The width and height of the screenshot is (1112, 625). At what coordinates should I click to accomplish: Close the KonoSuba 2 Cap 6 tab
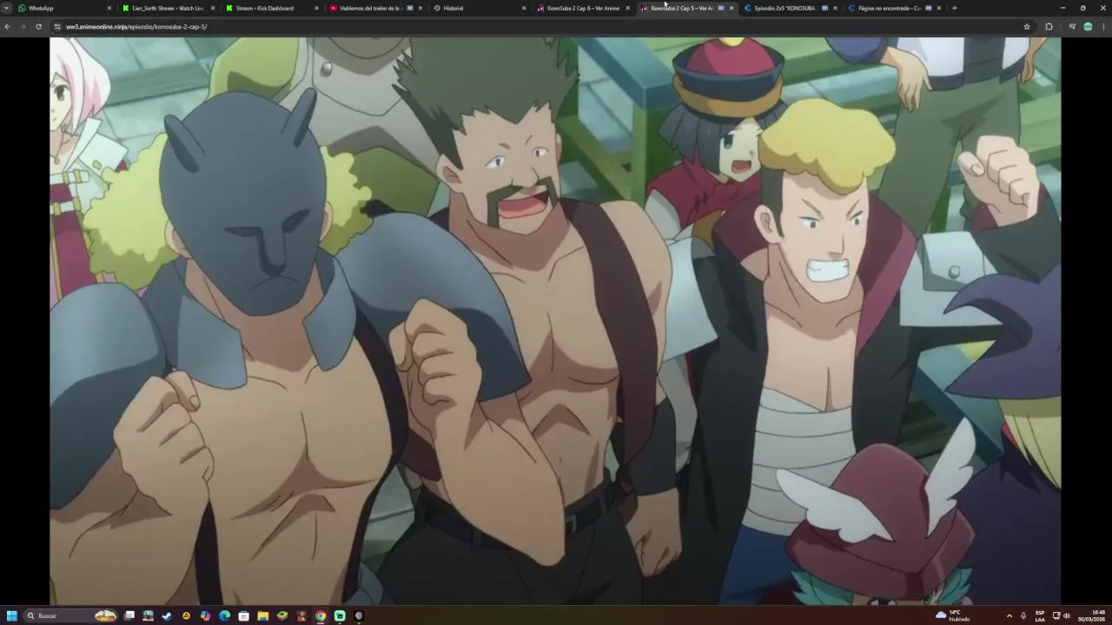coord(628,8)
